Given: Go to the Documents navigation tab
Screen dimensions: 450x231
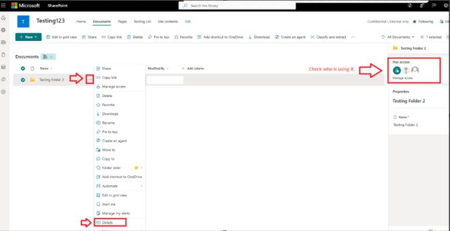Looking at the screenshot, I should [x=102, y=22].
